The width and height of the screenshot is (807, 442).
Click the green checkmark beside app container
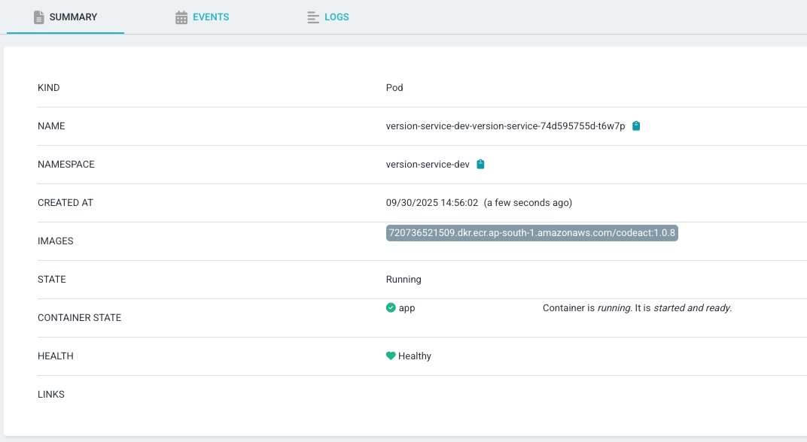tap(391, 308)
